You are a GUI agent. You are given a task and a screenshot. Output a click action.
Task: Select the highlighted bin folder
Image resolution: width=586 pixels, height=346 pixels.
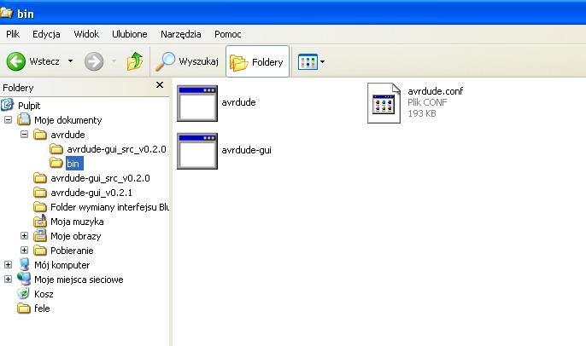(x=74, y=164)
